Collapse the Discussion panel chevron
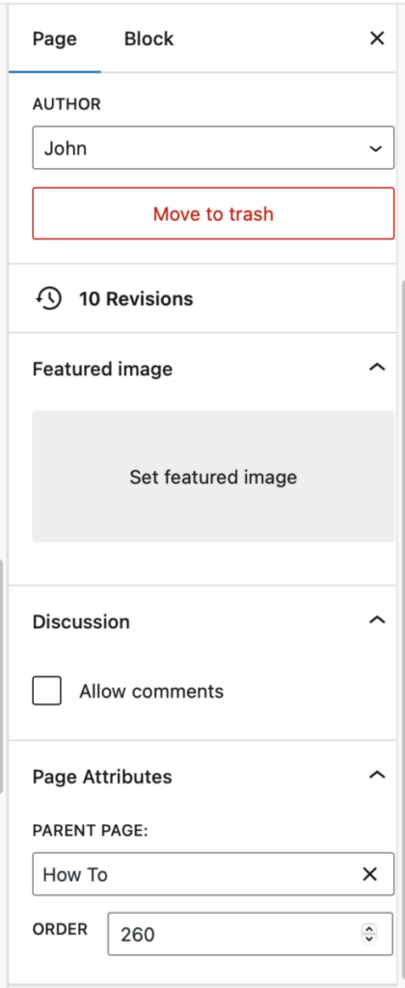Image resolution: width=405 pixels, height=988 pixels. [x=377, y=620]
